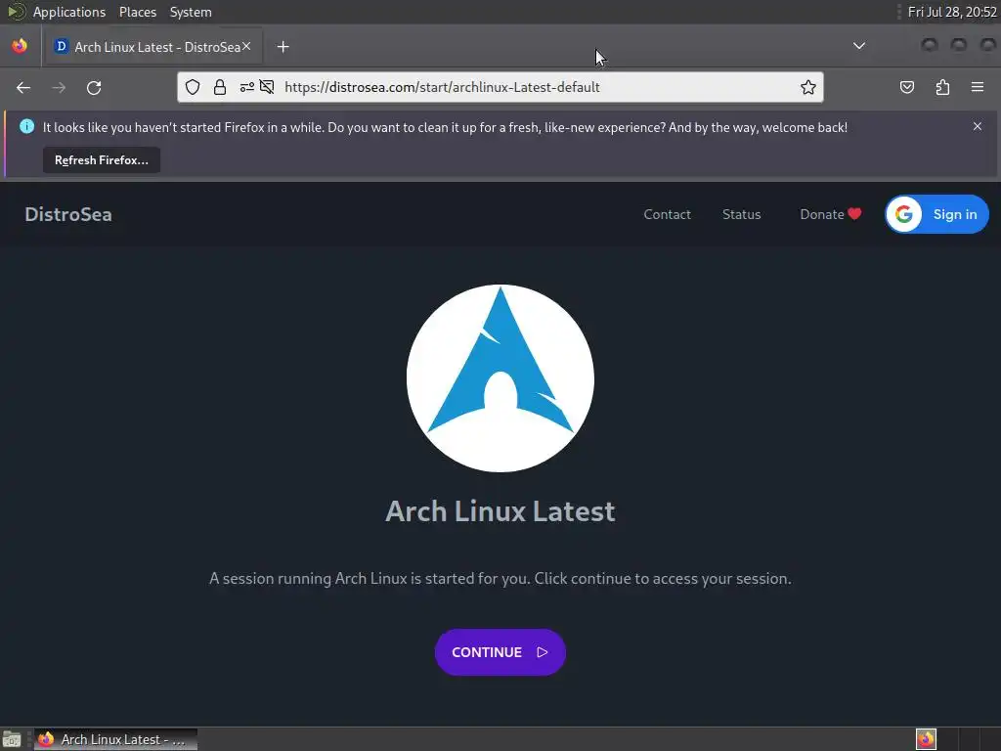This screenshot has width=1001, height=751.
Task: Click the CONTINUE button
Action: click(x=500, y=652)
